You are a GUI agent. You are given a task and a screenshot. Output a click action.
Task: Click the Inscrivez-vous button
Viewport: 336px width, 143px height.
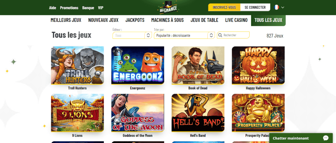(224, 7)
